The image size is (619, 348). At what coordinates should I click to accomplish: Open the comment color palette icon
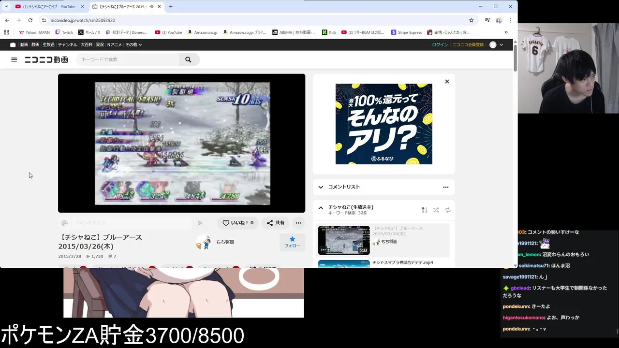click(64, 223)
